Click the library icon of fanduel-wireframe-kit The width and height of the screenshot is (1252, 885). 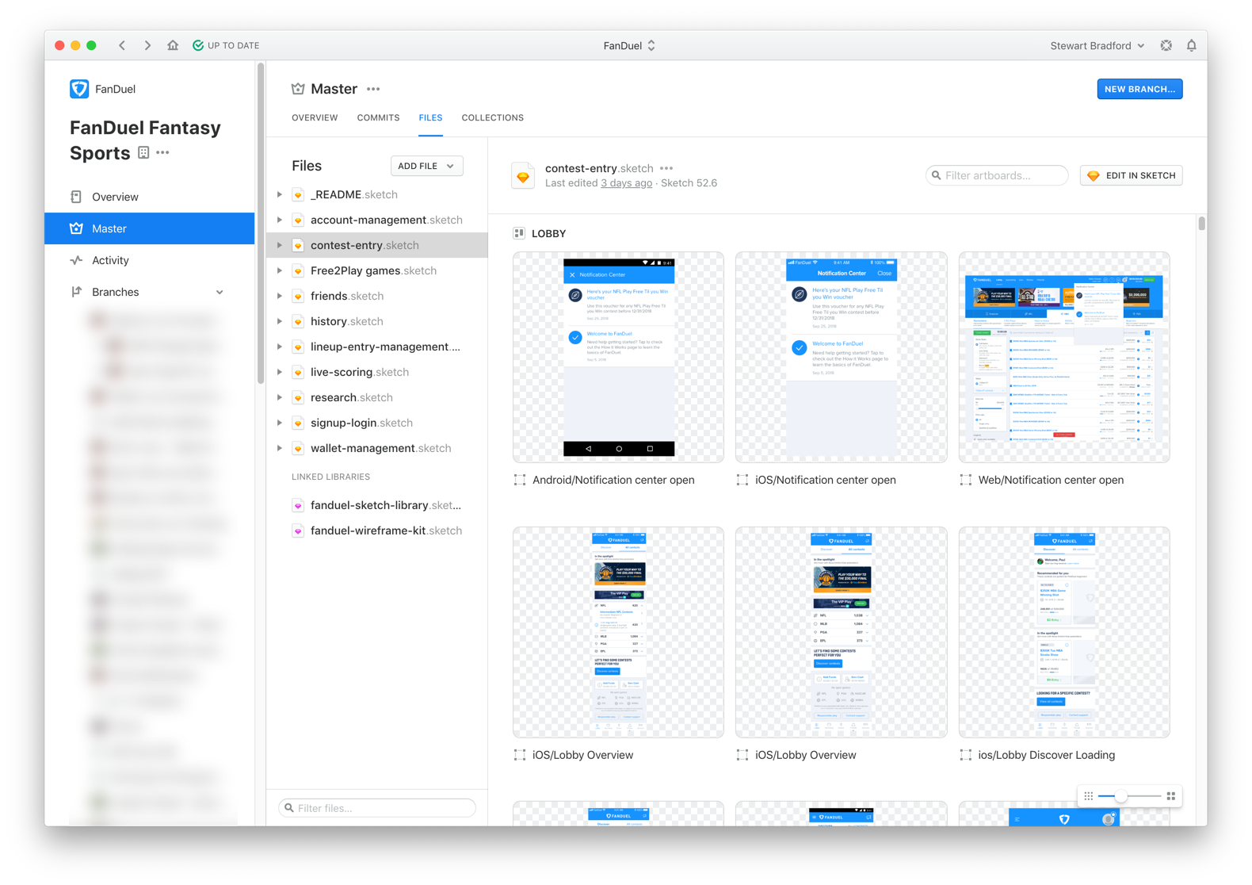pyautogui.click(x=298, y=531)
